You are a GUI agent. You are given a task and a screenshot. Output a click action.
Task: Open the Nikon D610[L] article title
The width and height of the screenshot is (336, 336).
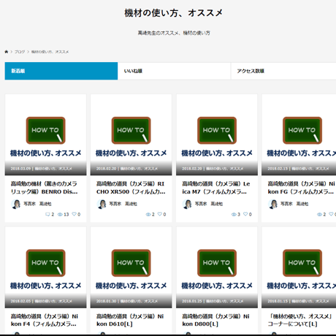[130, 320]
